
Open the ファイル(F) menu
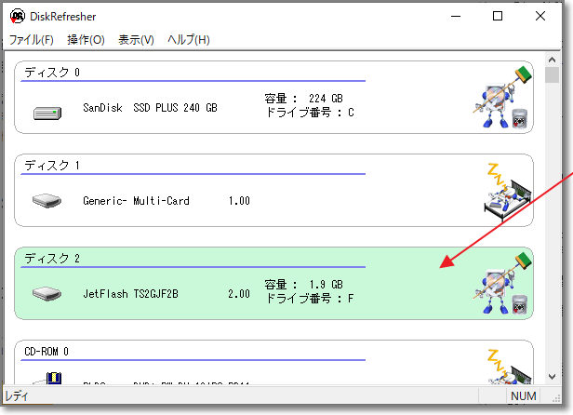[32, 40]
